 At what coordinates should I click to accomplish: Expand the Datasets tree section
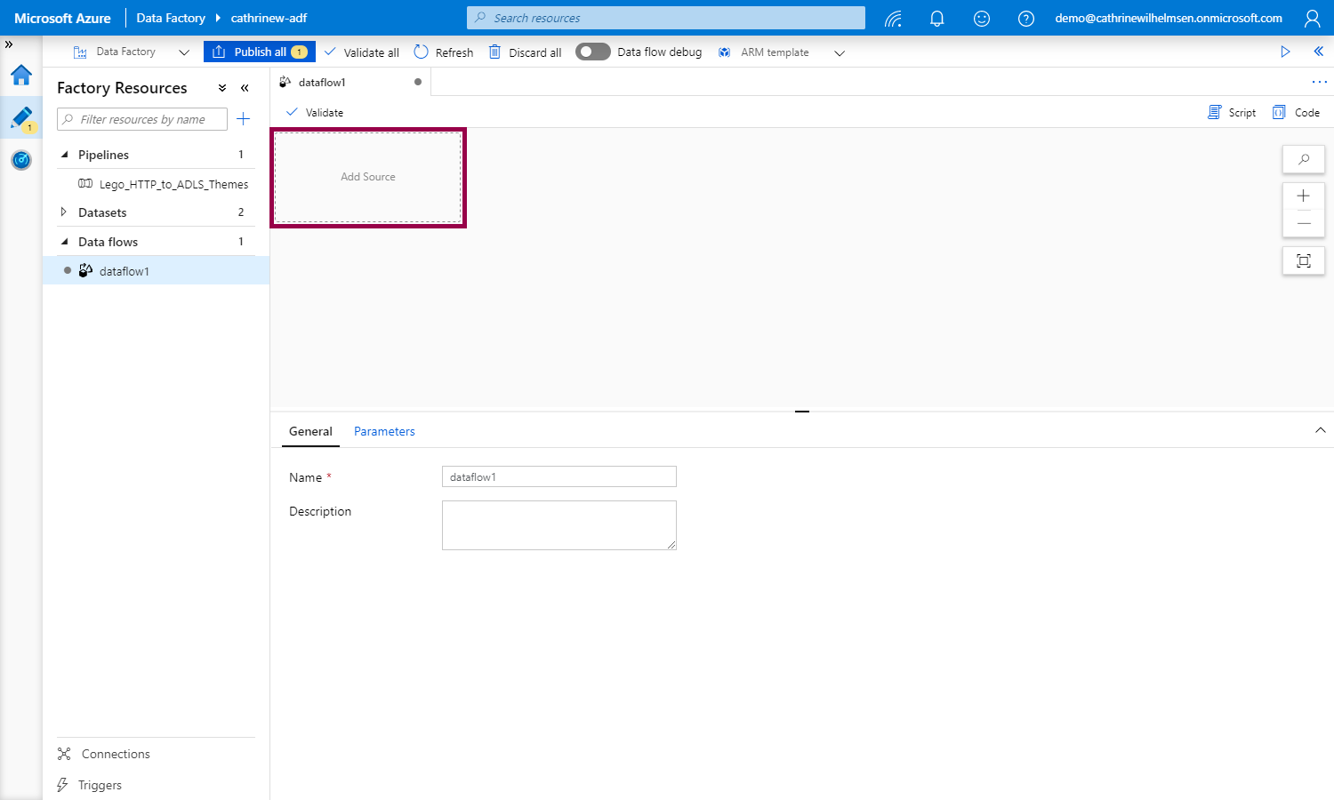point(64,212)
